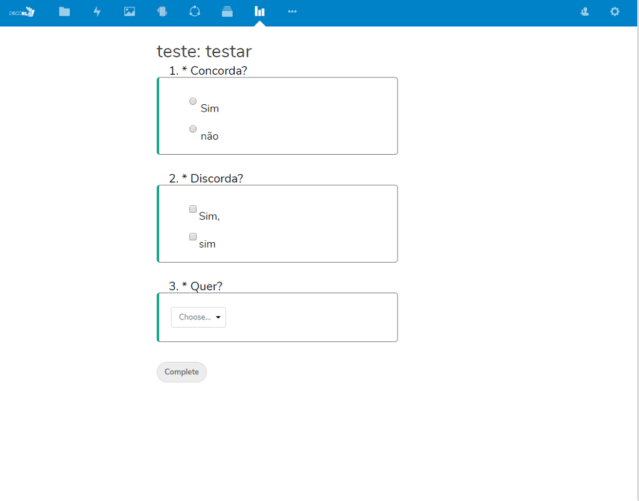Viewport: 639px width, 501px height.
Task: Click the 'teste: testar' form title
Action: click(x=204, y=51)
